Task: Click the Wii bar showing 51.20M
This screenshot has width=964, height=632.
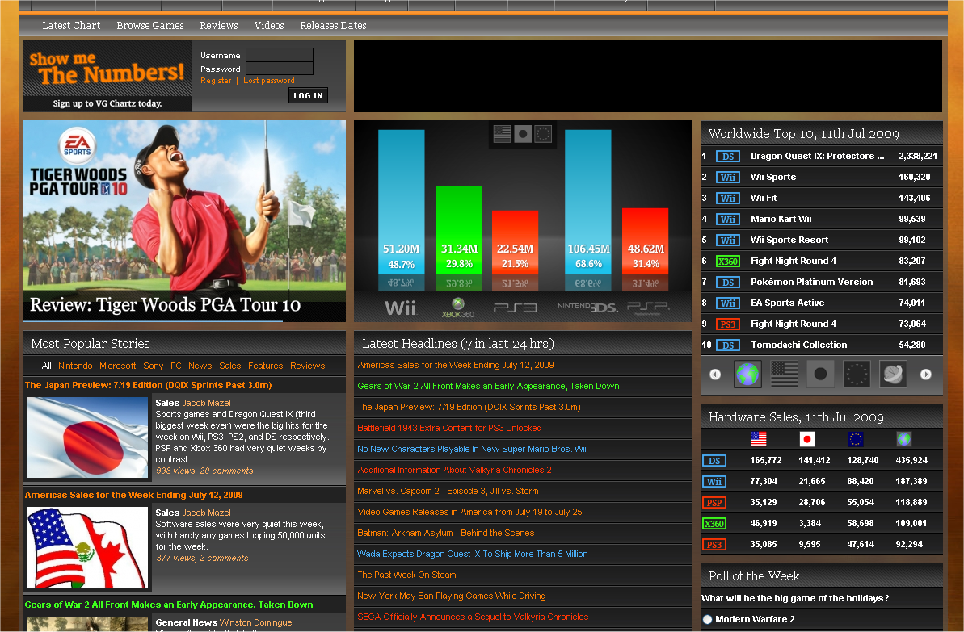Action: [401, 202]
